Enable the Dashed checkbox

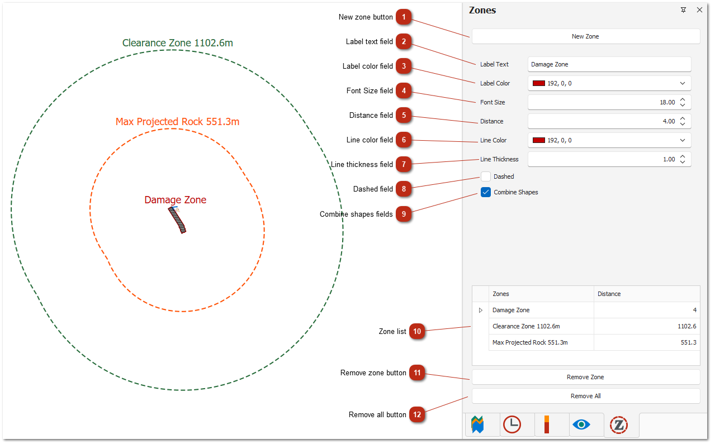coord(486,176)
